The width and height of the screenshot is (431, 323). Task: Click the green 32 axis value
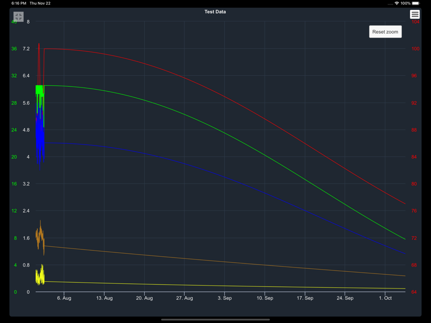tap(14, 75)
